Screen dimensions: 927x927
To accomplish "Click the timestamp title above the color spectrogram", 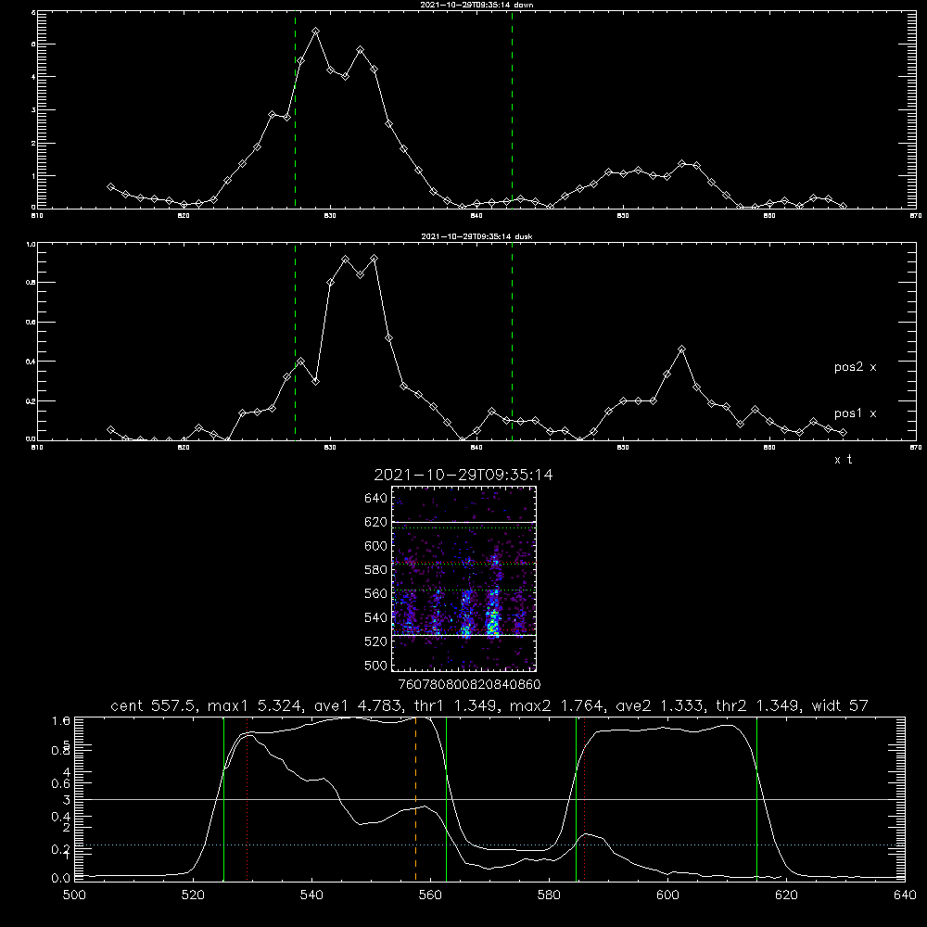I will point(463,475).
